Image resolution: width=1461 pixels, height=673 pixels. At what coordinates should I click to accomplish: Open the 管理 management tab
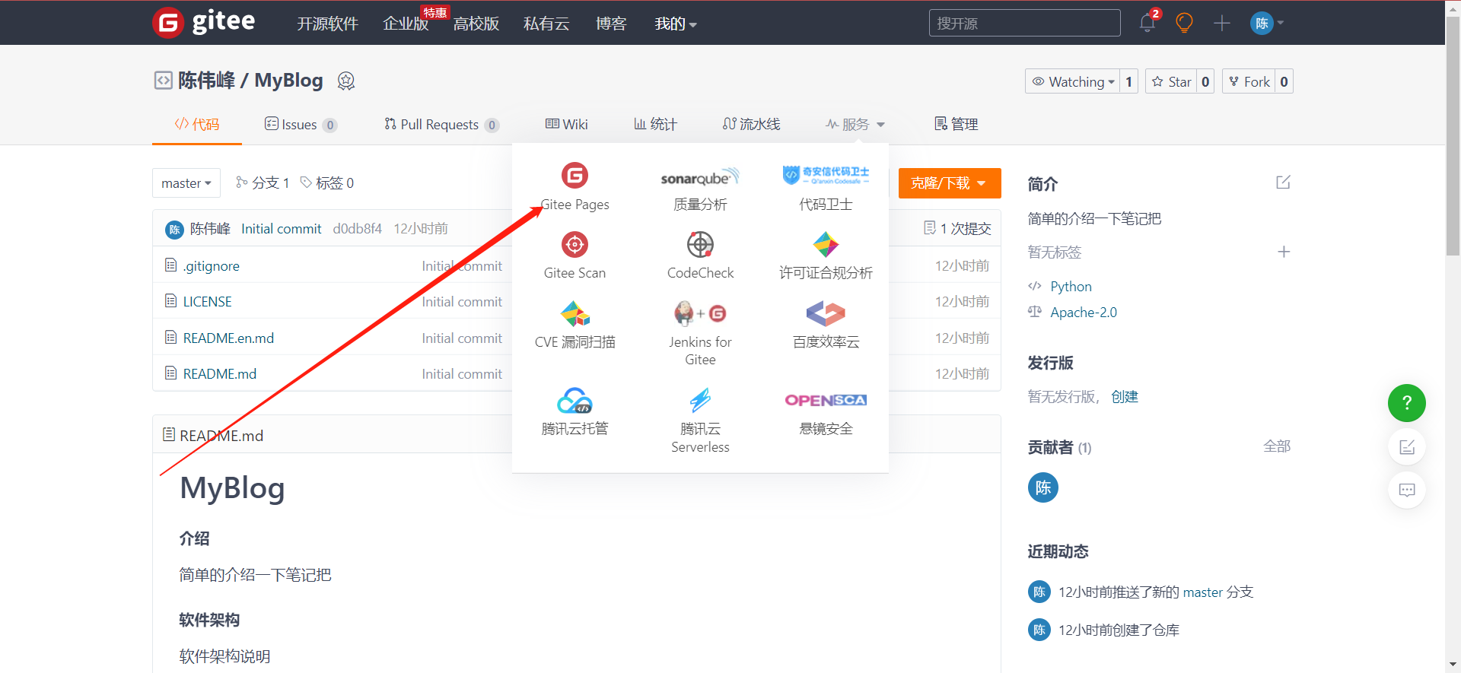coord(956,124)
